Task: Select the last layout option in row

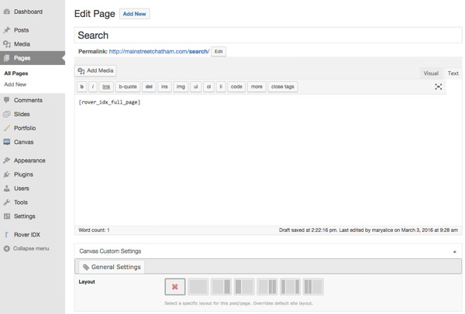Action: [313, 287]
